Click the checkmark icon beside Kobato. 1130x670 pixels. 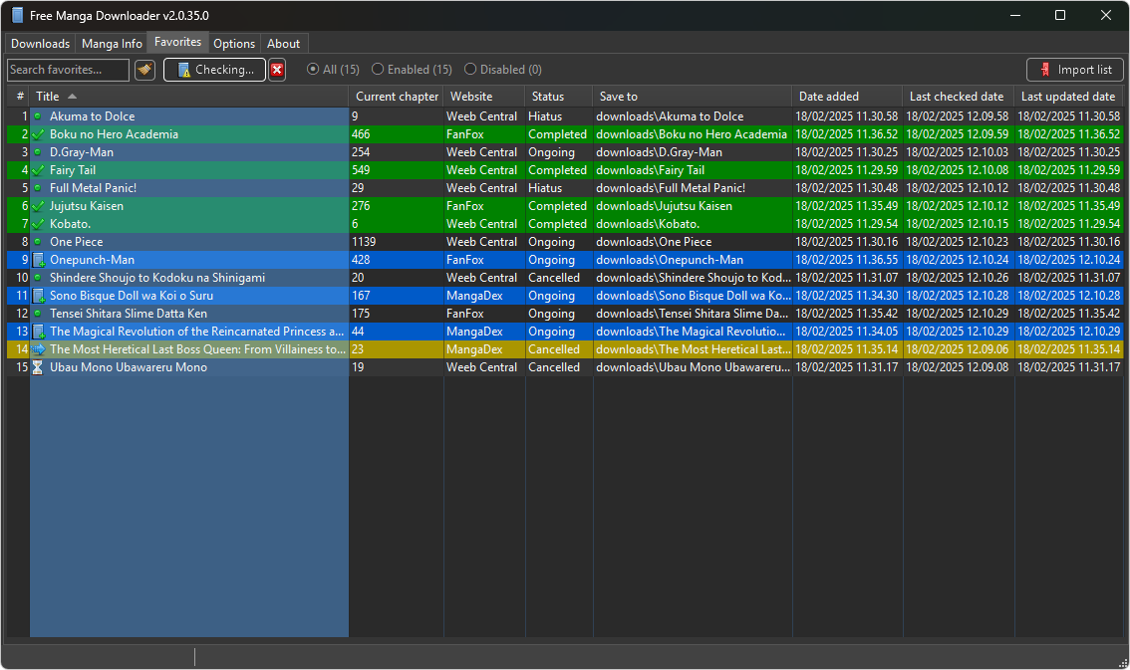click(x=38, y=224)
